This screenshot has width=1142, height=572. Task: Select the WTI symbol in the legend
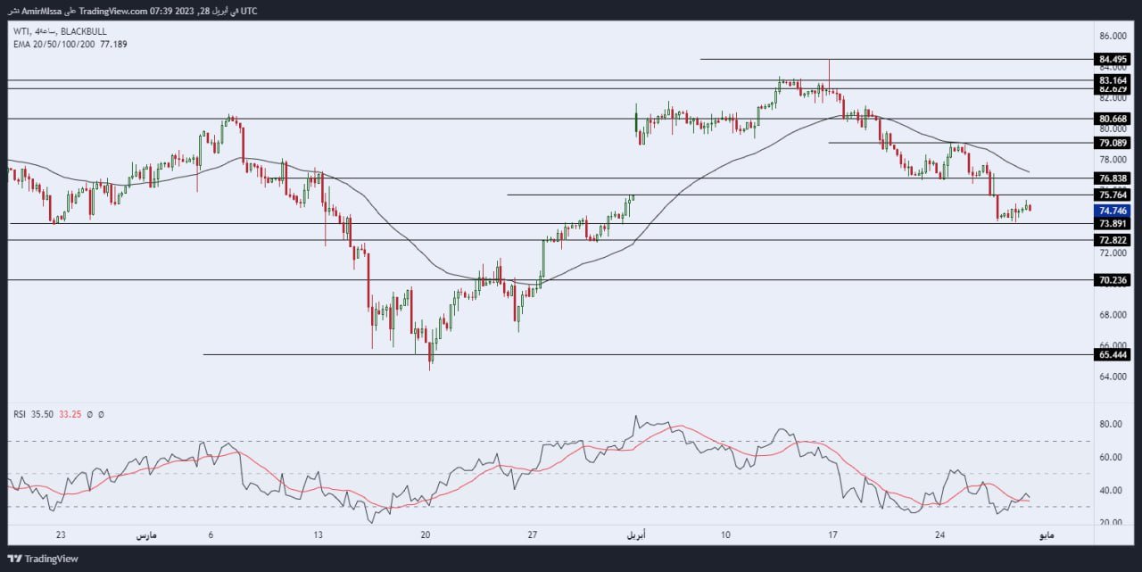tap(20, 30)
